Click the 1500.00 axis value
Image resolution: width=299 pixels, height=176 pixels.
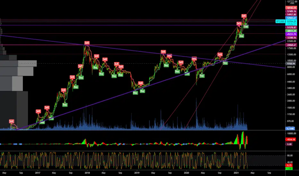291,108
